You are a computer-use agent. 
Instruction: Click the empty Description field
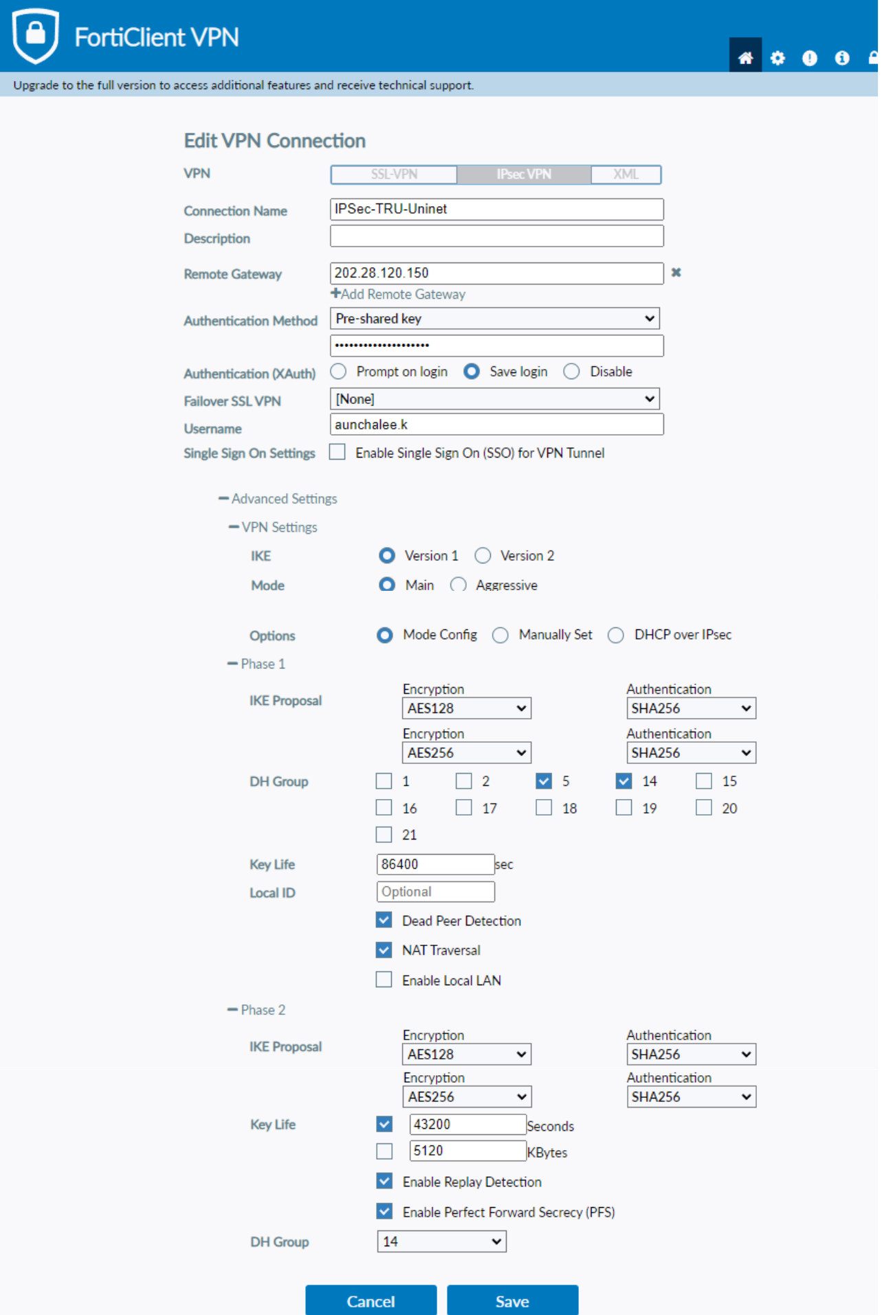496,236
